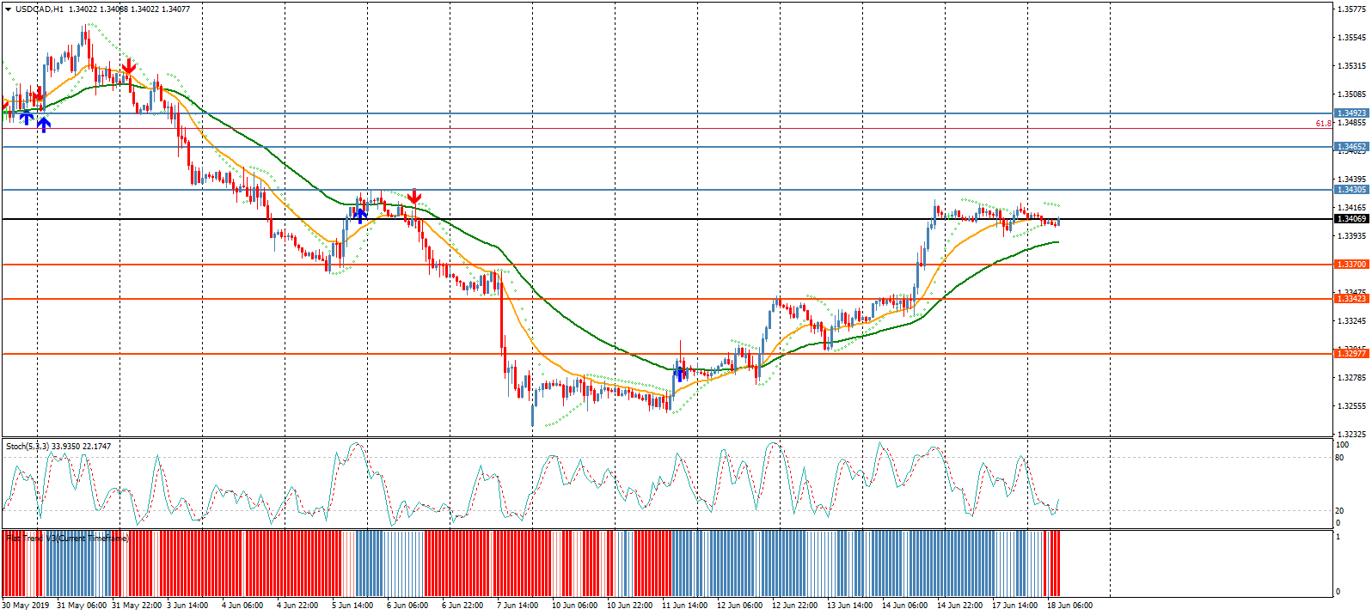This screenshot has width=1372, height=615.
Task: Click the 80 level on stochastic scale
Action: click(x=1339, y=458)
